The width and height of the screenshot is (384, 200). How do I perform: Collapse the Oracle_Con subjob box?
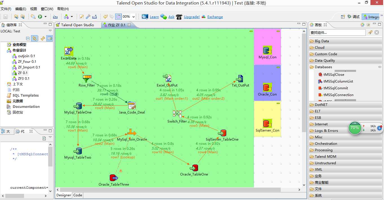[278, 67]
